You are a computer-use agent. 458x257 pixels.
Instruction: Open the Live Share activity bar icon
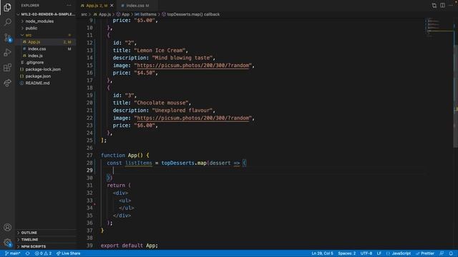8,83
